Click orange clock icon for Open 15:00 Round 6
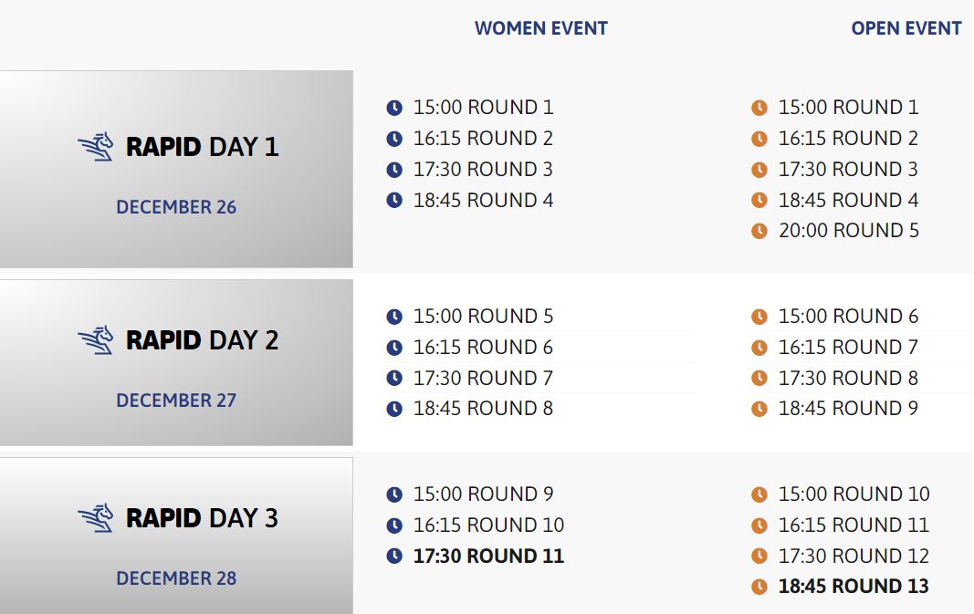This screenshot has height=614, width=974. pyautogui.click(x=759, y=317)
